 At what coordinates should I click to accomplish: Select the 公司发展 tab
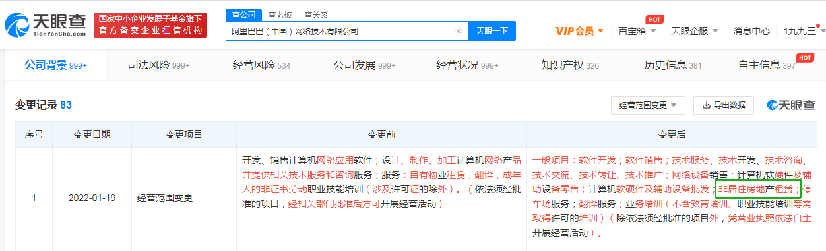[364, 65]
